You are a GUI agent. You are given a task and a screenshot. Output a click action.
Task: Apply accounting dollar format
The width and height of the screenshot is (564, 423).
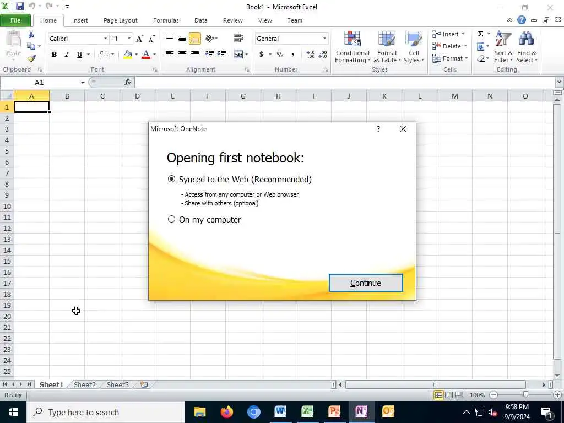[262, 55]
